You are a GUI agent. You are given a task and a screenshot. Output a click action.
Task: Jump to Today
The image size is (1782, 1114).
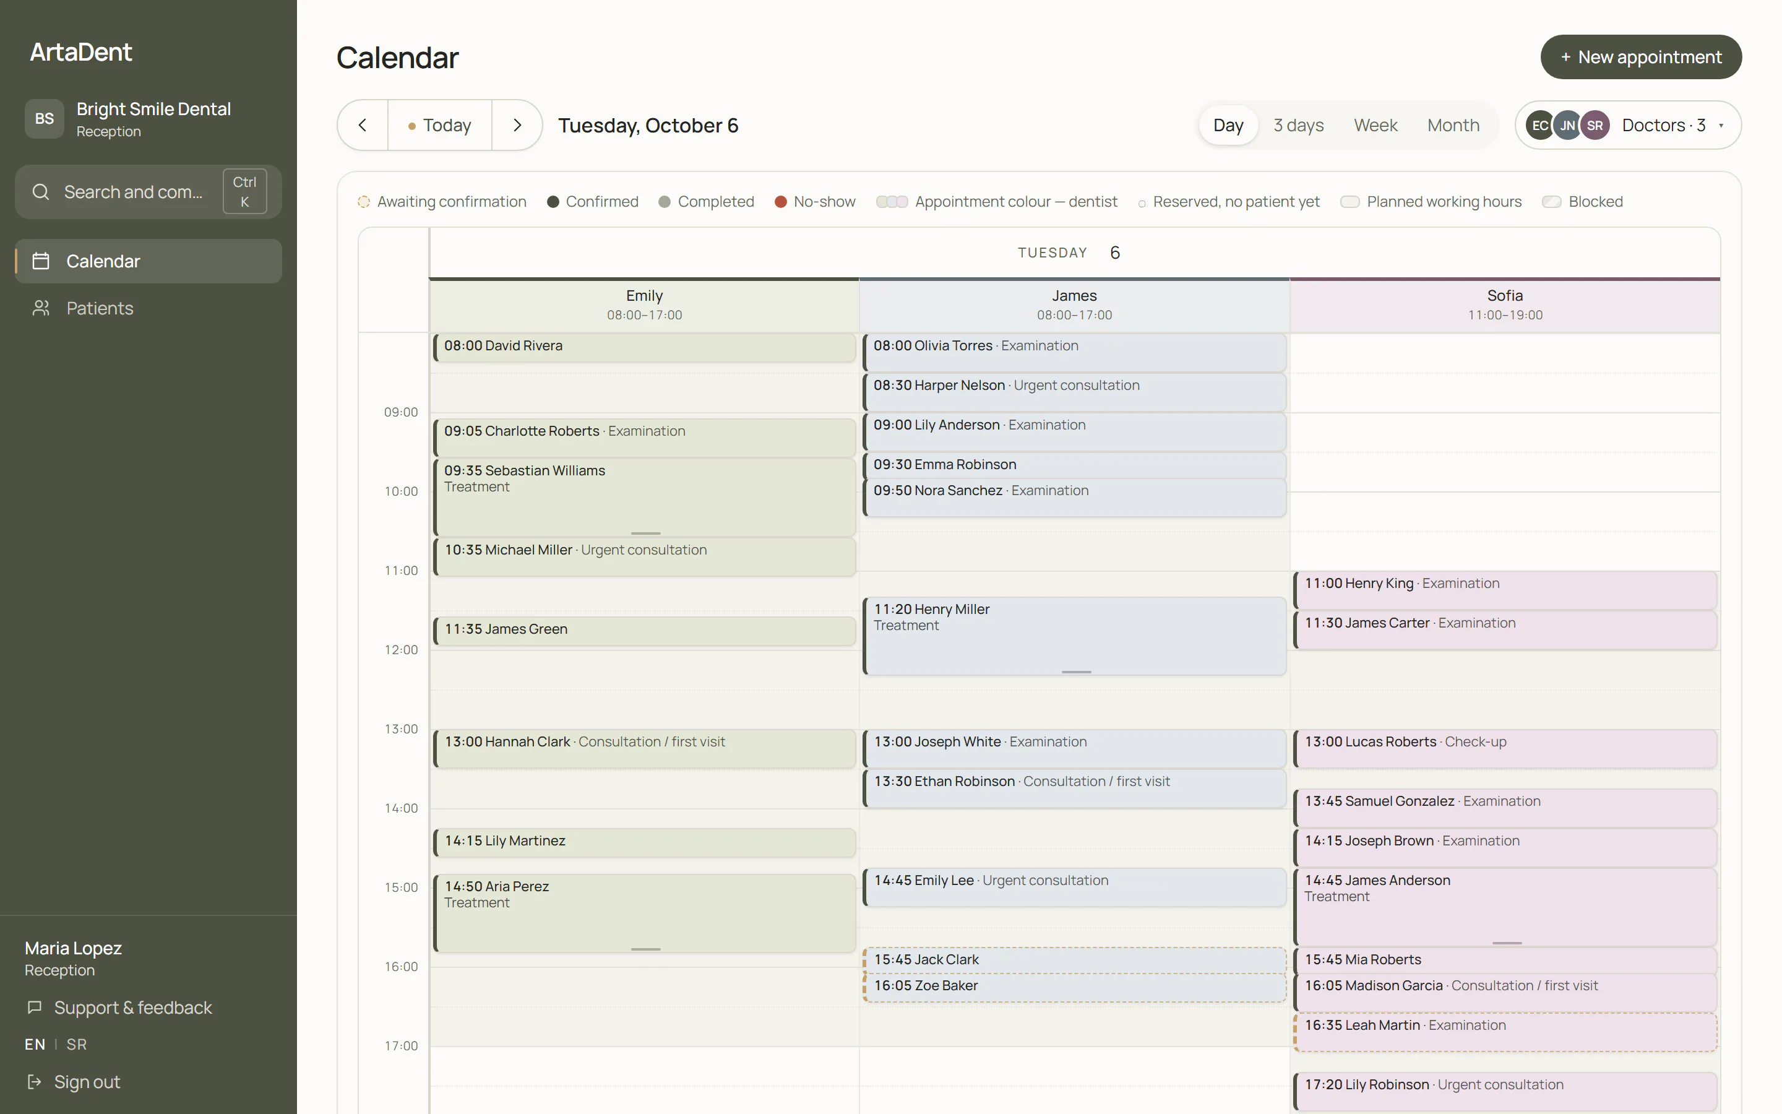tap(439, 125)
